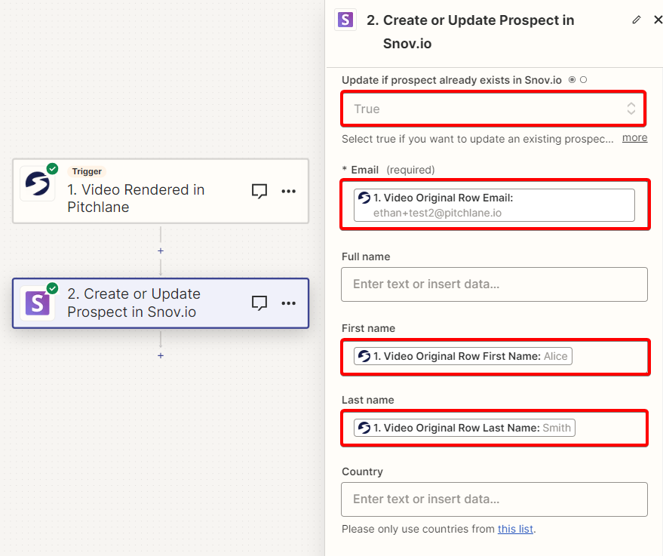Screen dimensions: 663x556
Task: Open more options for Video Rendered in Pitchlane step
Action: 288,191
